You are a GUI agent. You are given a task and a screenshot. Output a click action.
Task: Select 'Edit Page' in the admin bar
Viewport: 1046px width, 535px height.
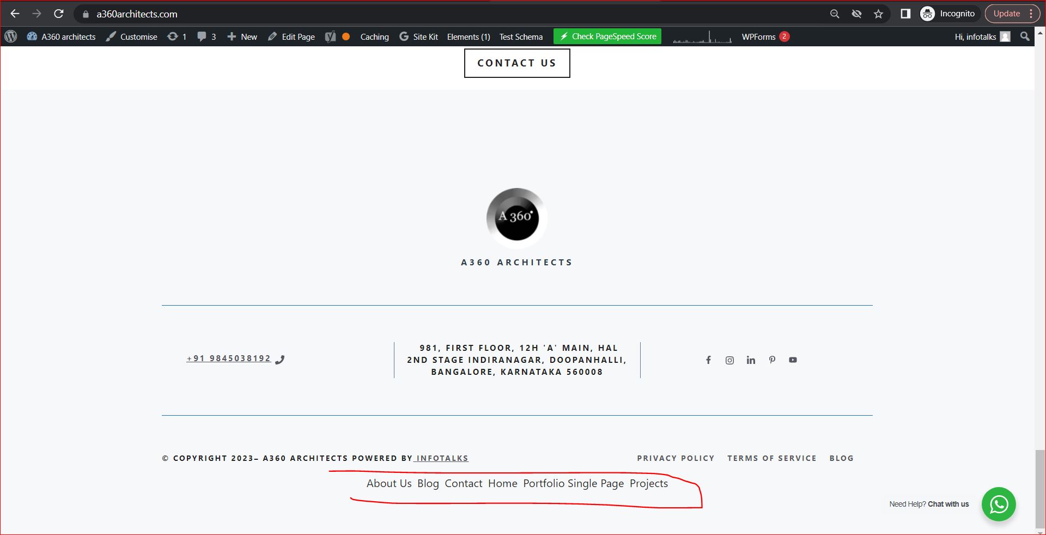291,37
